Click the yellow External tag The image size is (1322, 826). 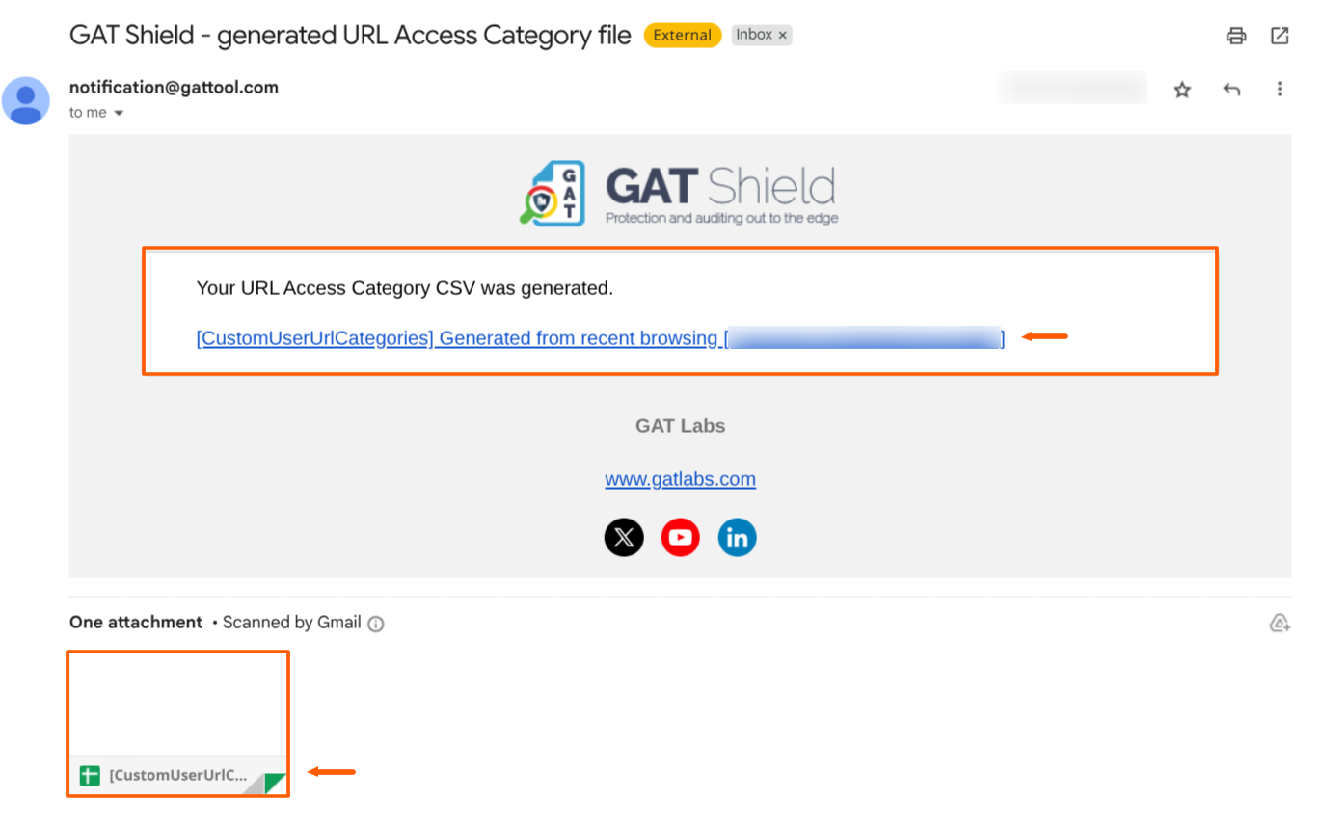coord(683,36)
